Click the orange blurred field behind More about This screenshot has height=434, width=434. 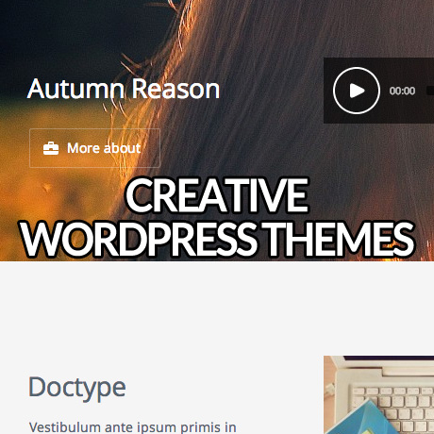pyautogui.click(x=47, y=189)
